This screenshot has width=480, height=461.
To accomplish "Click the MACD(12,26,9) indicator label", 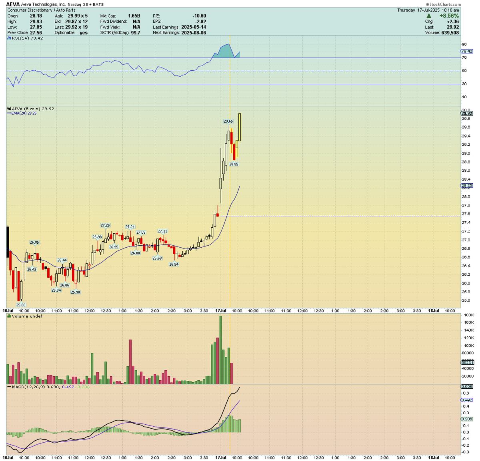I will pyautogui.click(x=29, y=387).
